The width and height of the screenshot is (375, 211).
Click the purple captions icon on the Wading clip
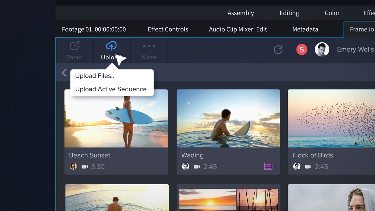tap(268, 166)
